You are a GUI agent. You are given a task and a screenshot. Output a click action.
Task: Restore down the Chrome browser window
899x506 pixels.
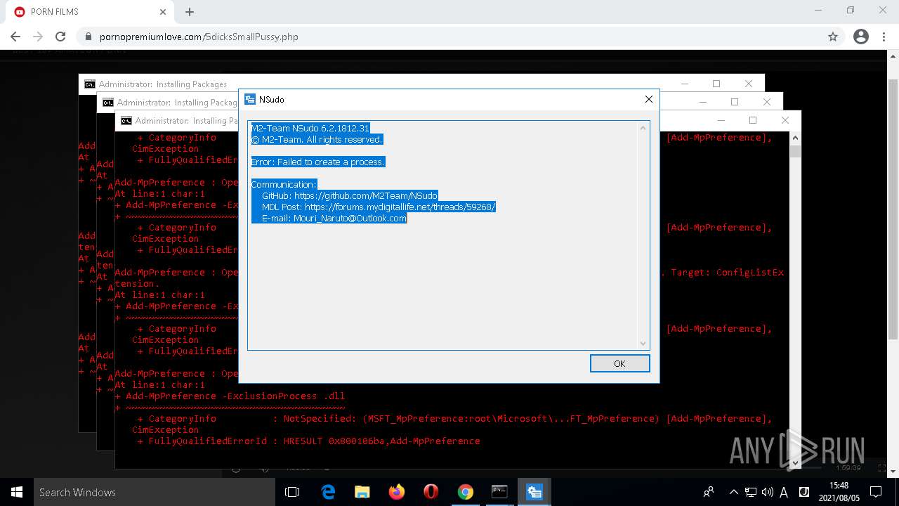point(851,11)
